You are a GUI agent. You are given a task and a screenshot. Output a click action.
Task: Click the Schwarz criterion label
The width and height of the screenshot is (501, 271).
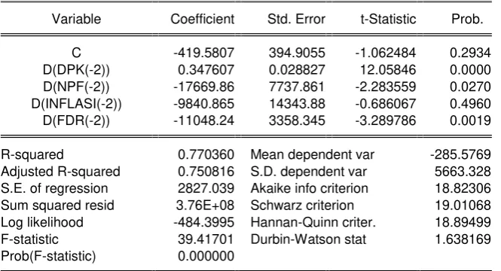302,206
